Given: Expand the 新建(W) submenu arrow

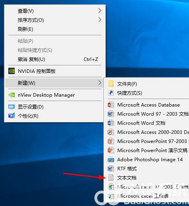Looking at the screenshot, I should click(100, 83).
